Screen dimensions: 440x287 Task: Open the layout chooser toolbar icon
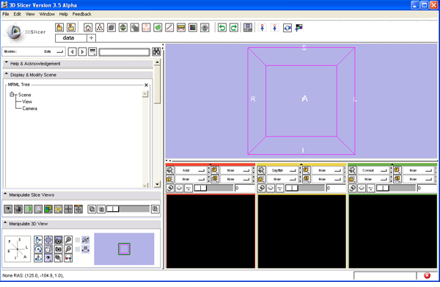coord(248,27)
